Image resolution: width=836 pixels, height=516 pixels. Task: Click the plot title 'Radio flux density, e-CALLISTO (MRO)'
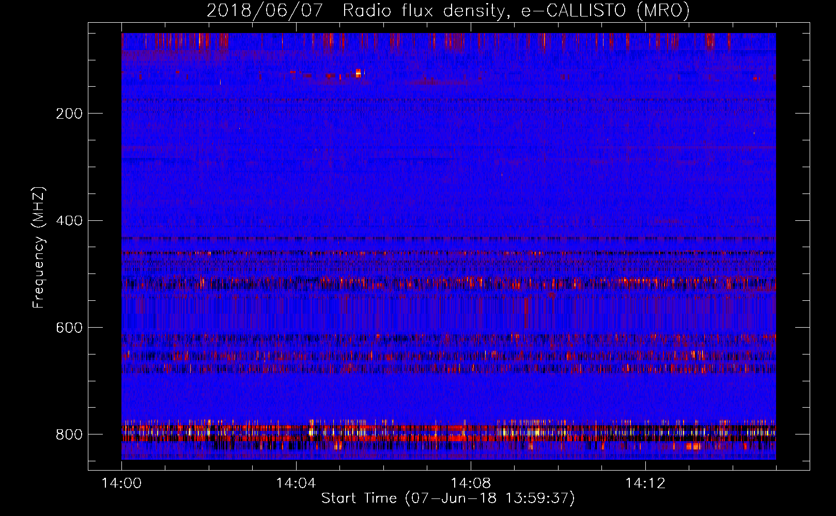point(516,10)
